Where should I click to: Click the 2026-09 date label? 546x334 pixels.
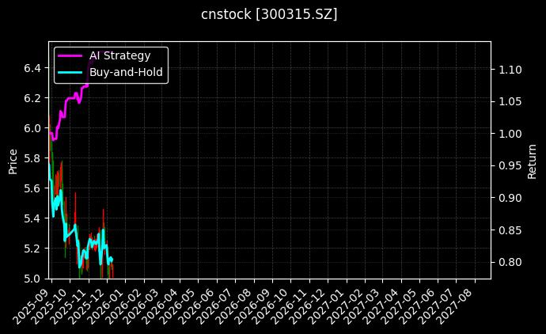coord(253,306)
